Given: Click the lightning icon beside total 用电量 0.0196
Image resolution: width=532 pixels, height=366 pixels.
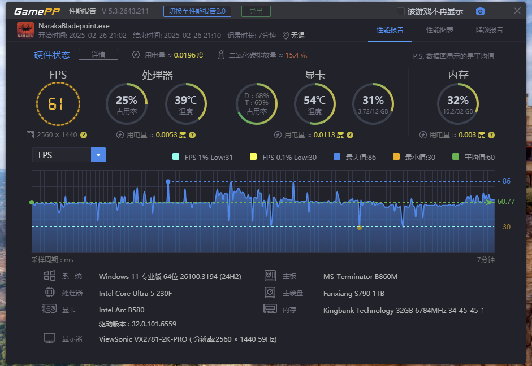Looking at the screenshot, I should (136, 55).
